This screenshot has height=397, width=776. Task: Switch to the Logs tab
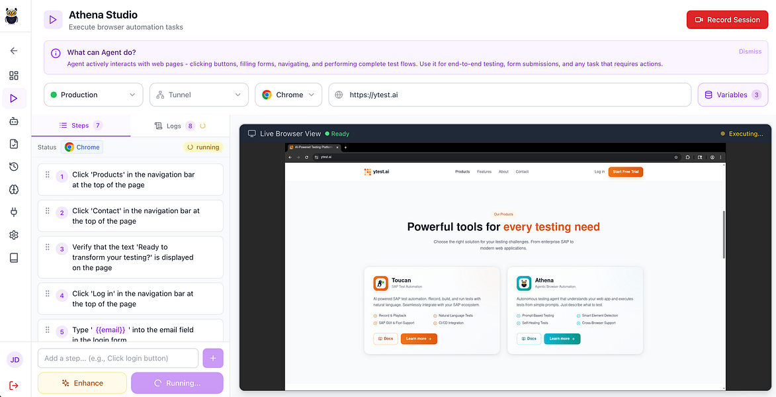coord(180,126)
